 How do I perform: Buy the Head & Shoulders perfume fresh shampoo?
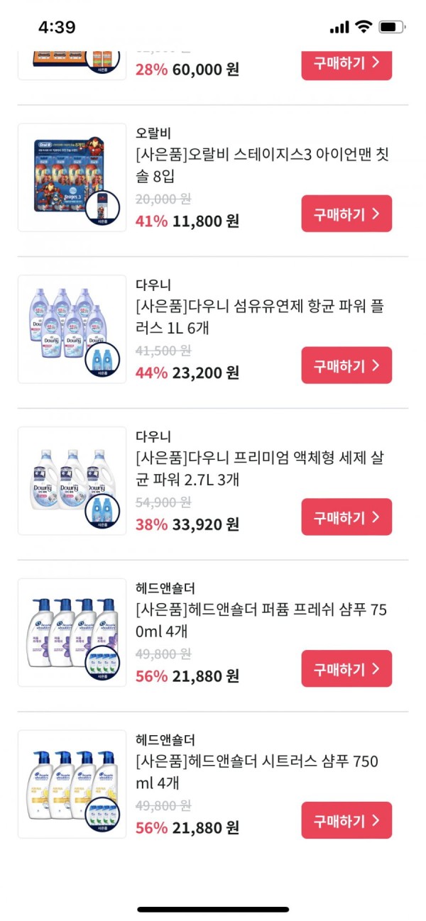(346, 669)
